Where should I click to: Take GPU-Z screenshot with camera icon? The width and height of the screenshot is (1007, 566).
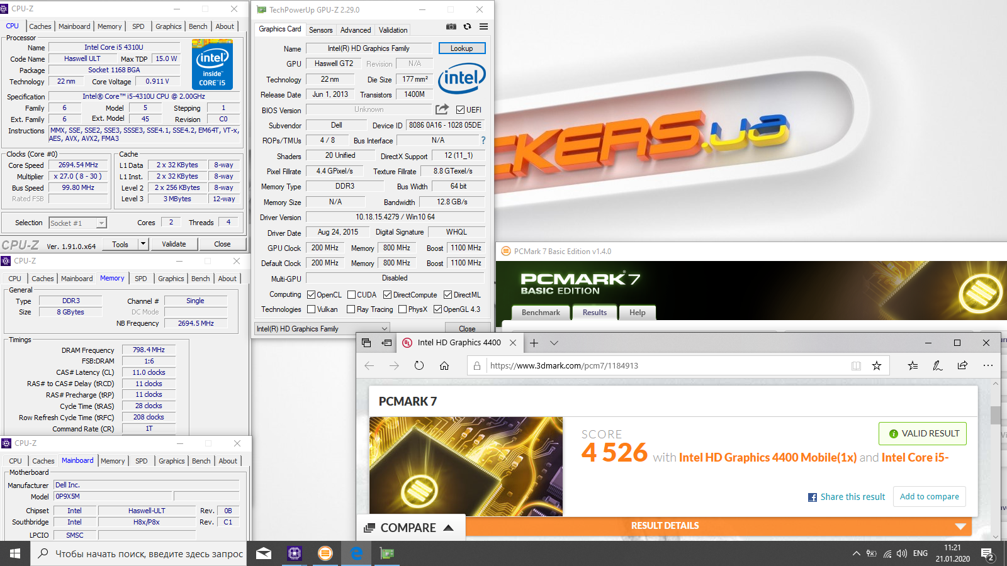tap(451, 26)
